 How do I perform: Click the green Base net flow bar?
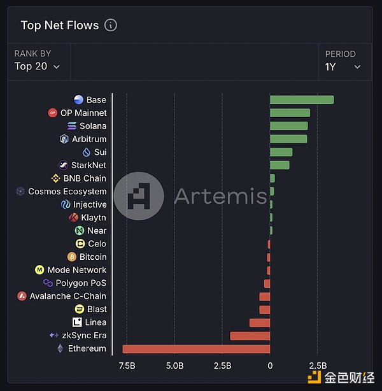point(302,100)
